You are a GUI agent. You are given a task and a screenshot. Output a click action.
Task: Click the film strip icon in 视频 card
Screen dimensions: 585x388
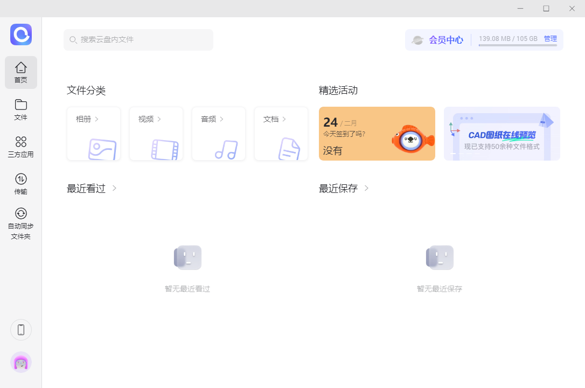point(165,150)
